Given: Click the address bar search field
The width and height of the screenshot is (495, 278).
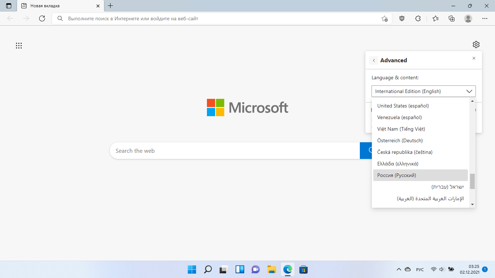Looking at the screenshot, I should tap(222, 18).
